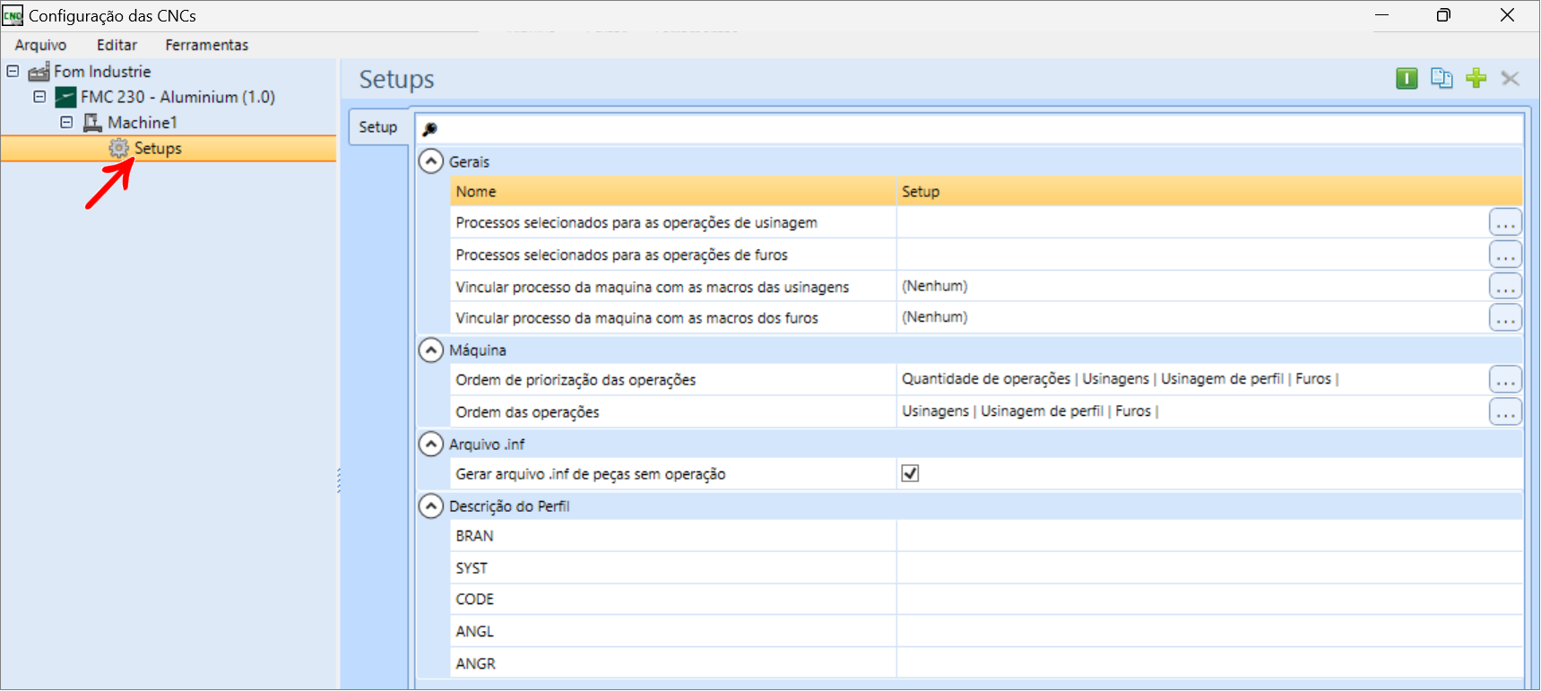Image resolution: width=1541 pixels, height=691 pixels.
Task: Click the copy setup documents icon
Action: [x=1441, y=79]
